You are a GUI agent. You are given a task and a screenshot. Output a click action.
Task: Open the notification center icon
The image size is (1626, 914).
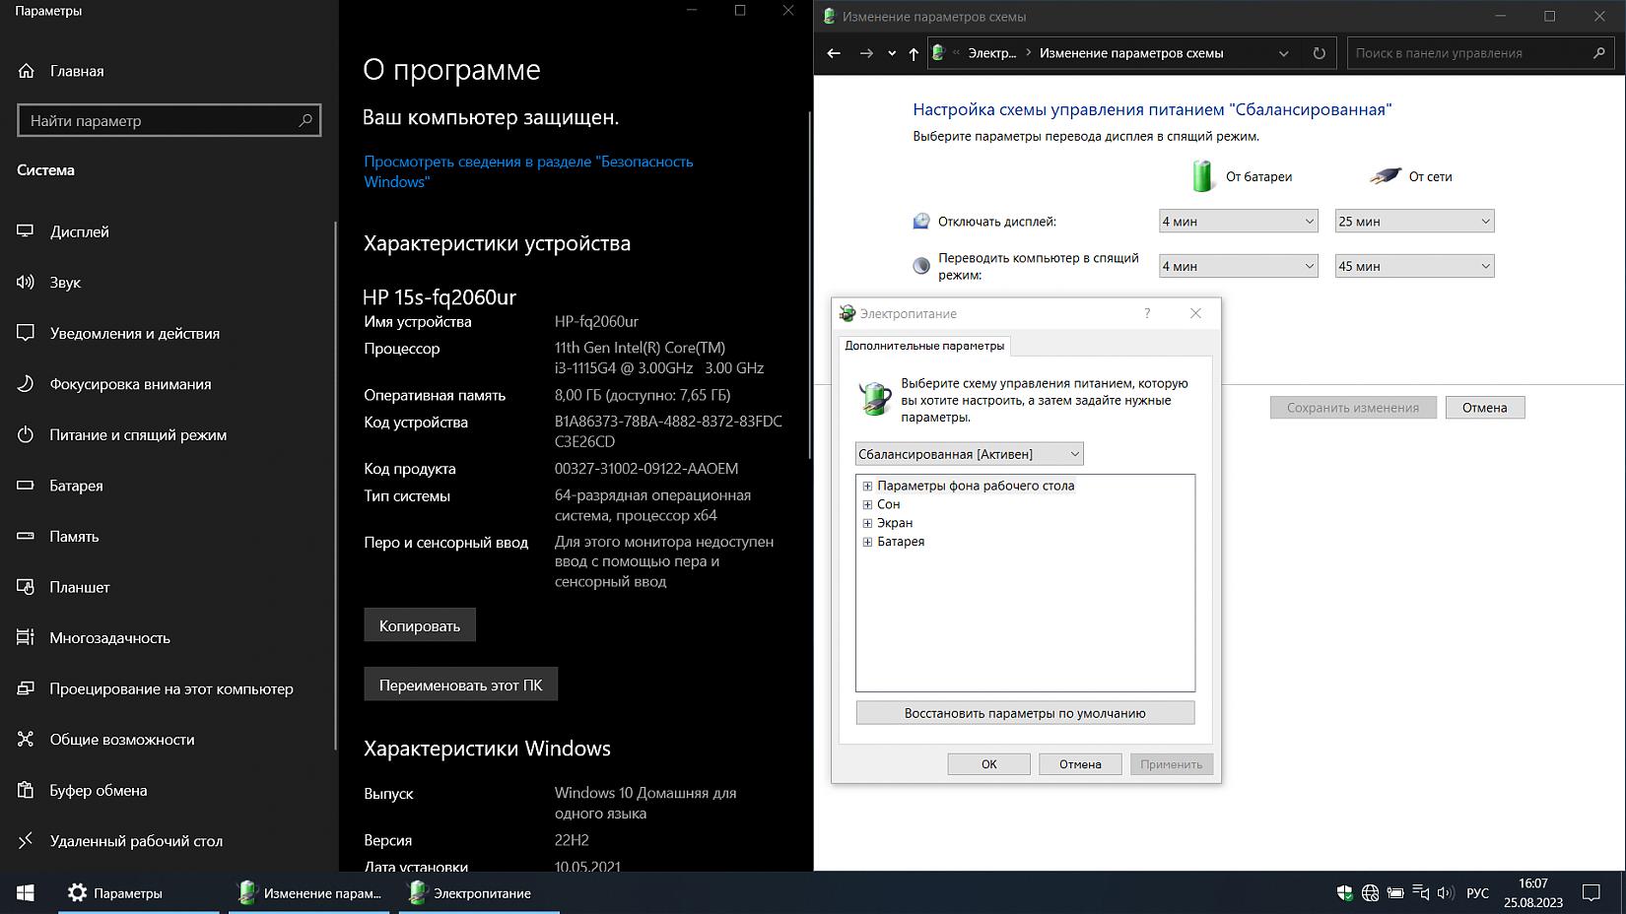(x=1592, y=893)
